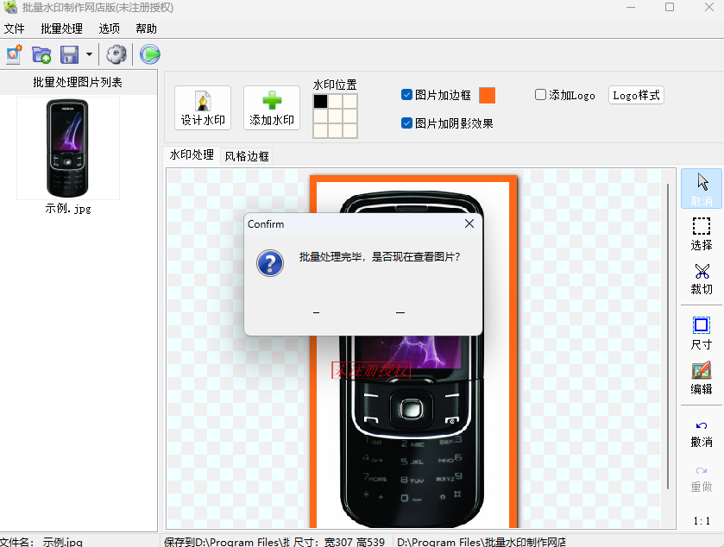Click the red 未注册授权 watermark on image
Screen dimensions: 724x547
(x=371, y=370)
